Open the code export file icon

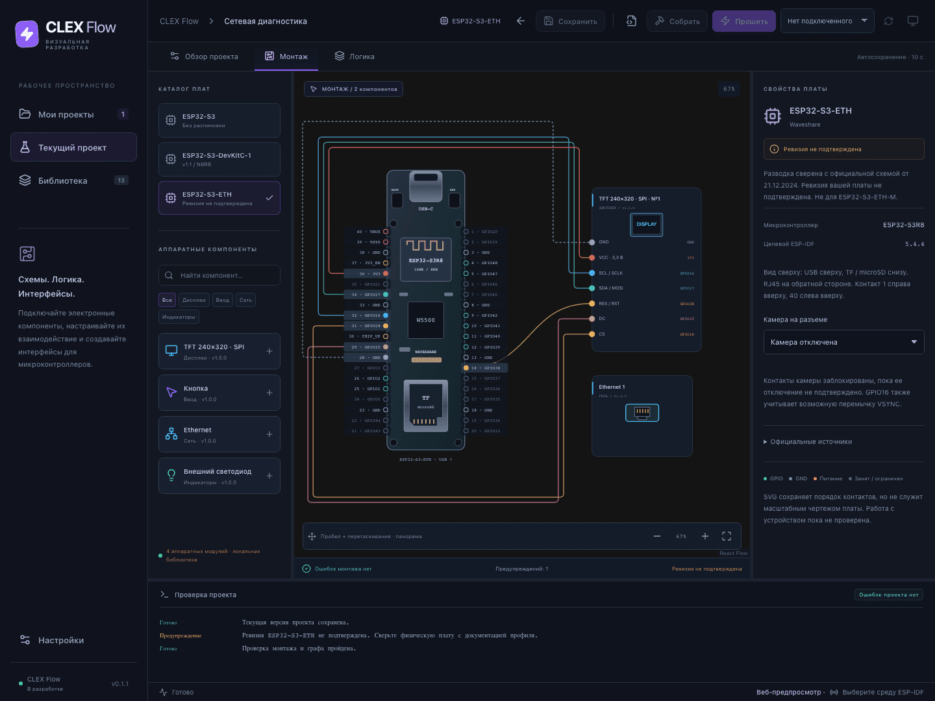pos(631,21)
